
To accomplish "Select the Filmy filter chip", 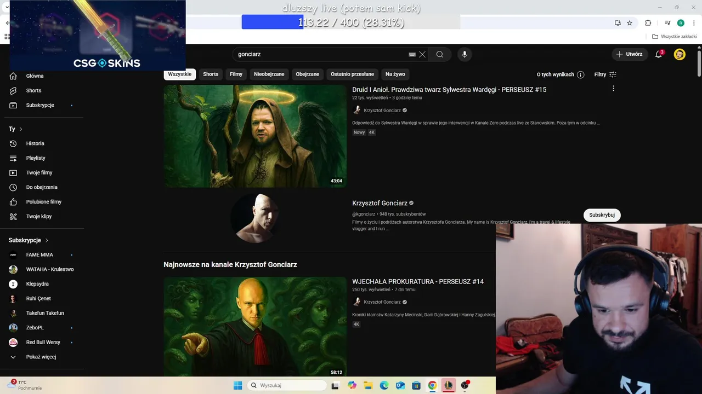I will (x=236, y=74).
